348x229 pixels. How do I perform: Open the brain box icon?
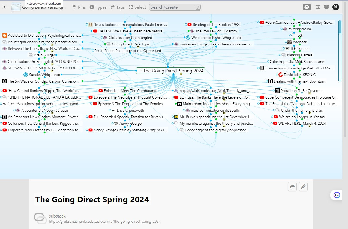pos(326,7)
